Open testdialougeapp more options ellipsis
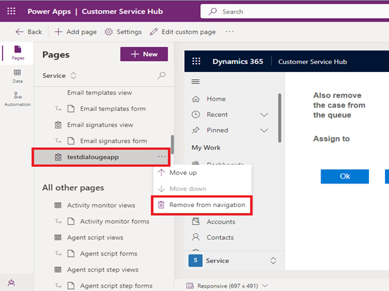 tap(162, 157)
